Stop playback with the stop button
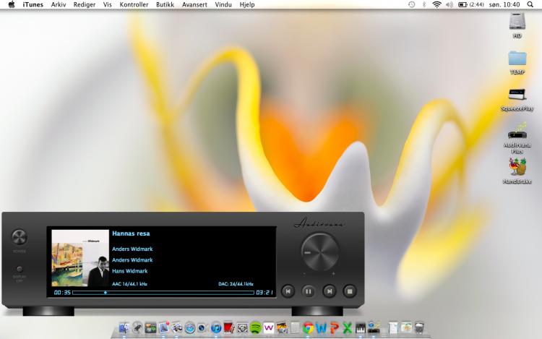Screen dimensions: 542x339 (x=350, y=291)
